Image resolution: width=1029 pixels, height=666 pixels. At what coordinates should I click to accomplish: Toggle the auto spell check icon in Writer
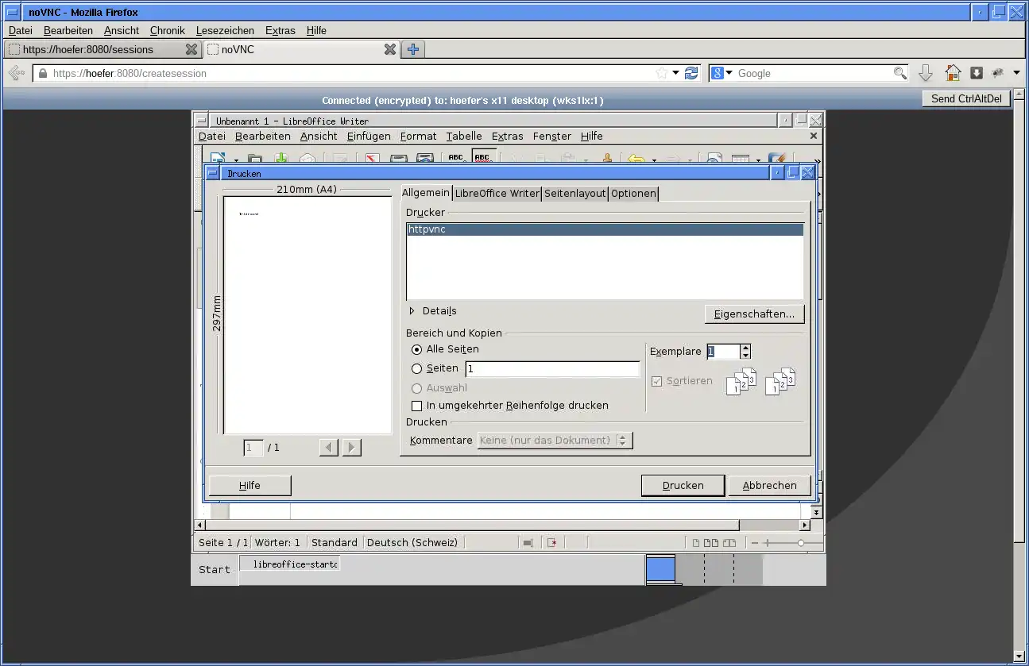click(x=483, y=158)
